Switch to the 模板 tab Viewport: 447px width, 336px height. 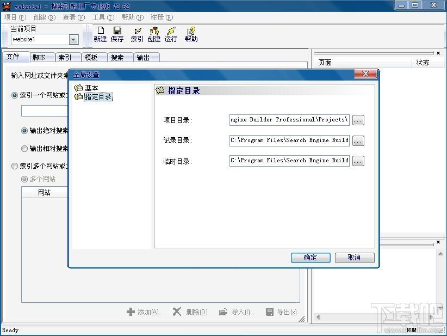[x=95, y=57]
